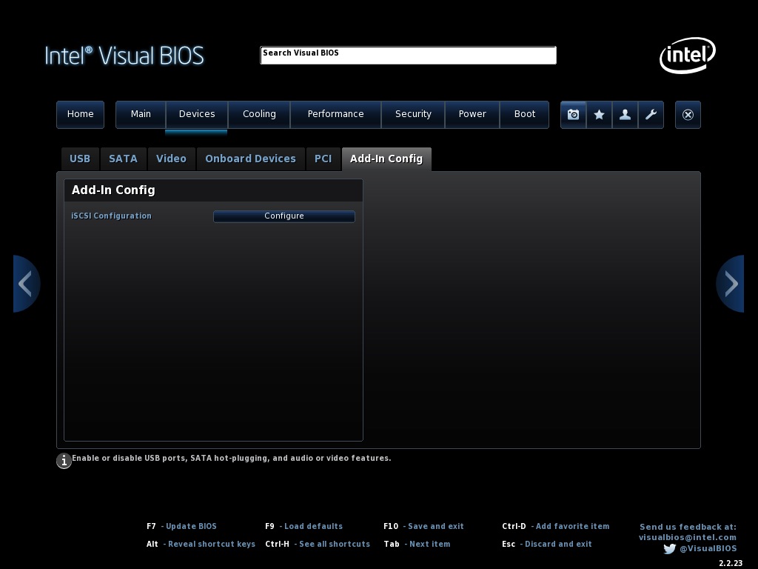Switch to the Onboard Devices sub-tab

pyautogui.click(x=250, y=159)
